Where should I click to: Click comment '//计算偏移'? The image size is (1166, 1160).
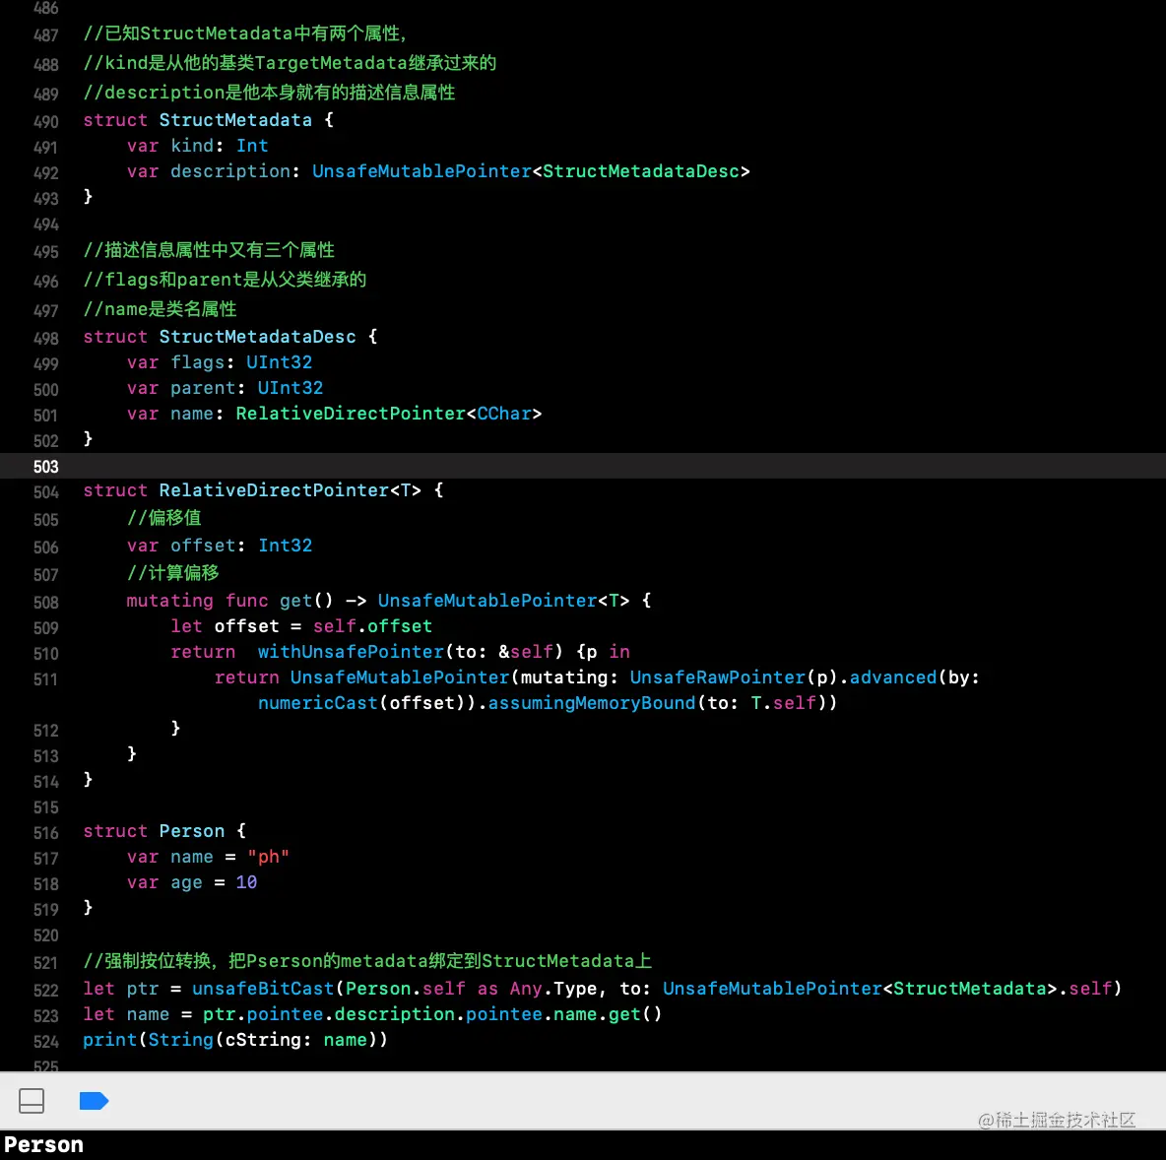[x=173, y=572]
